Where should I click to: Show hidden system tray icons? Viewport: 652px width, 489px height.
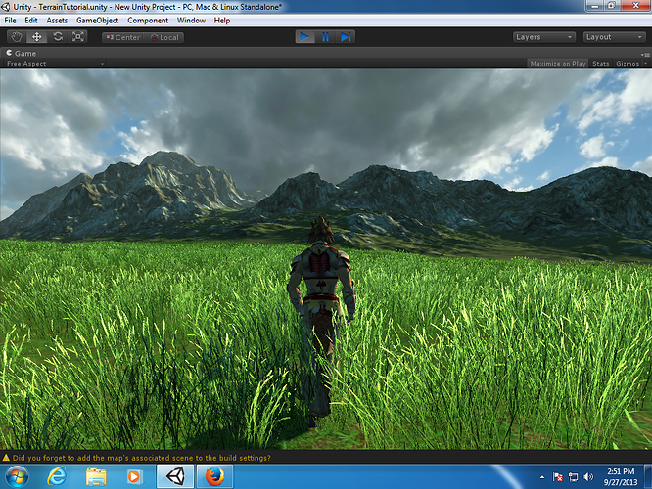[542, 477]
